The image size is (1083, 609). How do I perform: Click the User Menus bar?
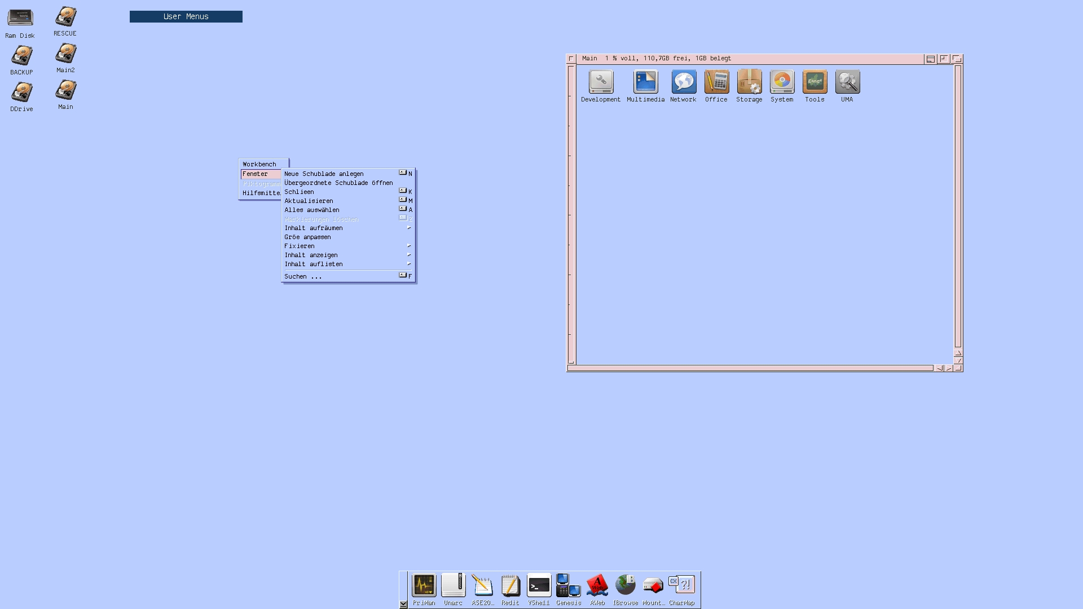[x=186, y=17]
